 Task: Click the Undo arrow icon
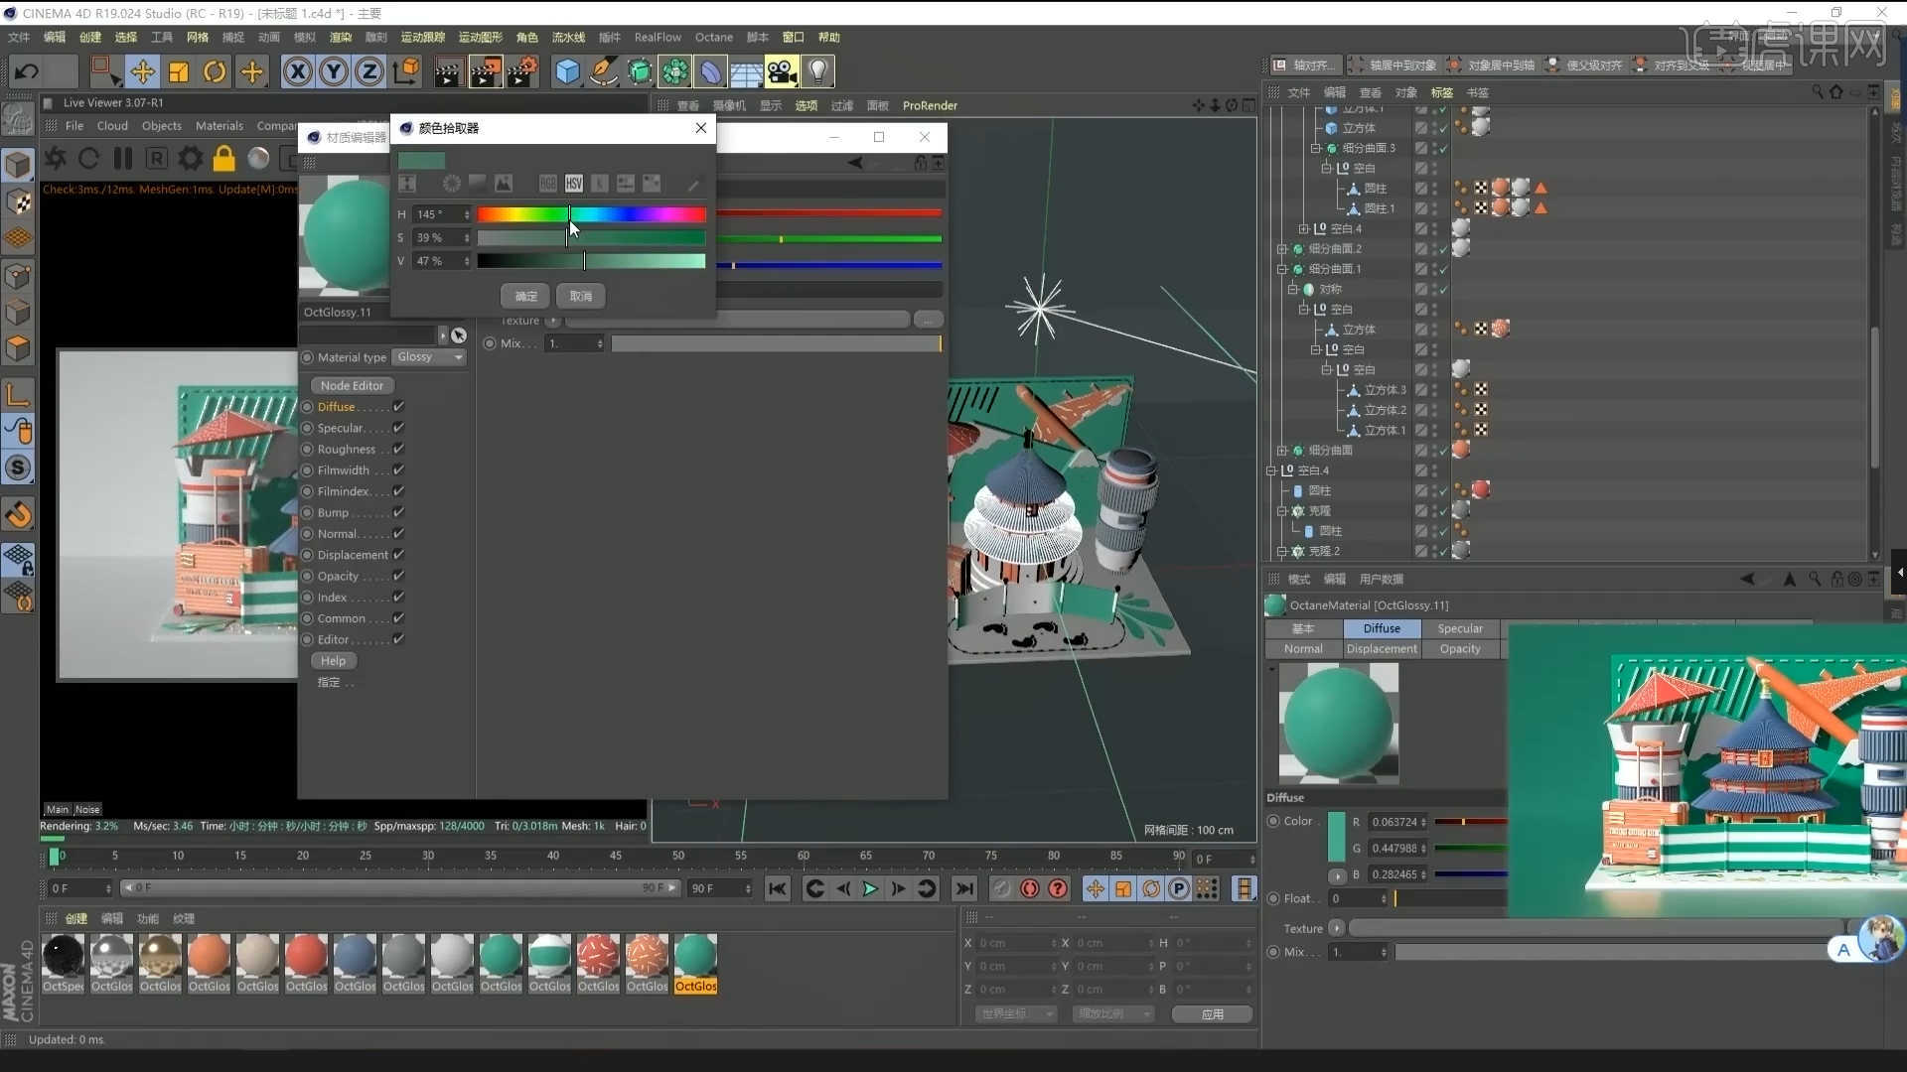coord(27,71)
